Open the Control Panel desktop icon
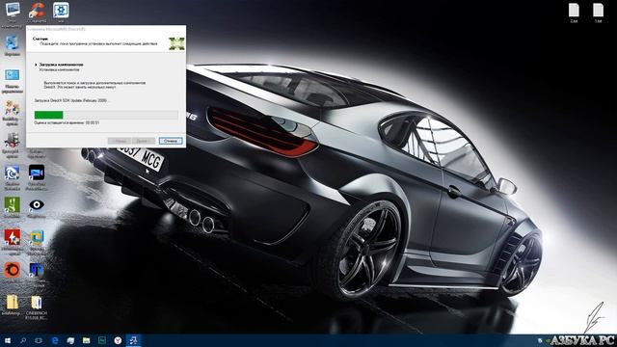The image size is (617, 347). coord(13,75)
